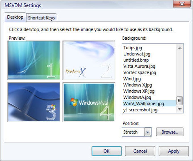The height and width of the screenshot is (161, 193).
Task: Click the Stretch position combo box
Action: click(x=137, y=132)
